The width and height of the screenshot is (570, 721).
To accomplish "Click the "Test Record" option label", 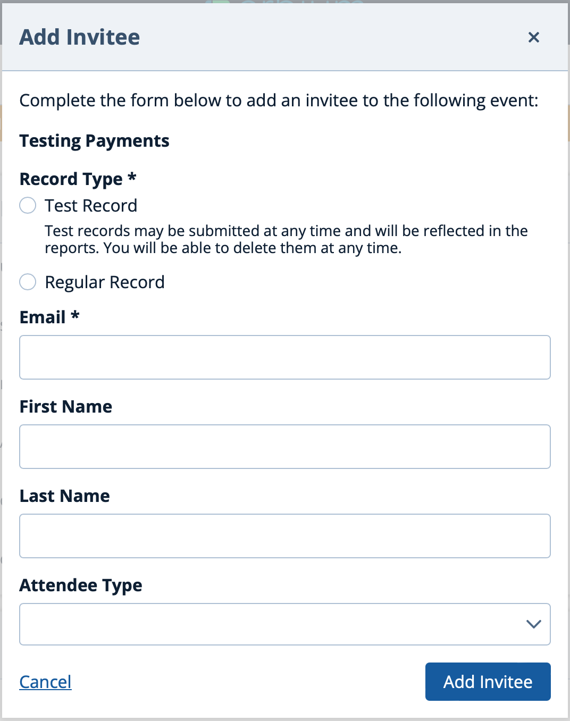I will [91, 206].
